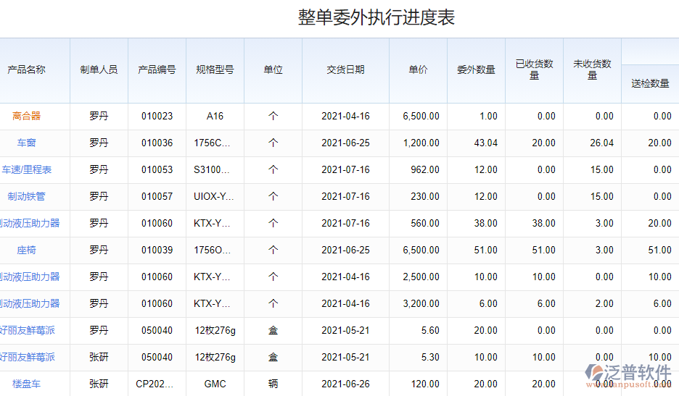The height and width of the screenshot is (396, 679).
Task: Click unit price 962.00
Action: (425, 169)
